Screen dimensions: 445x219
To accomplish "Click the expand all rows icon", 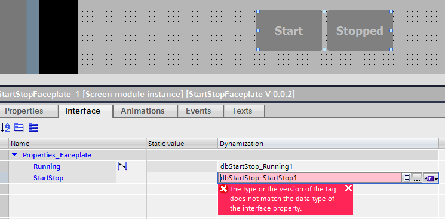I will pyautogui.click(x=33, y=127).
